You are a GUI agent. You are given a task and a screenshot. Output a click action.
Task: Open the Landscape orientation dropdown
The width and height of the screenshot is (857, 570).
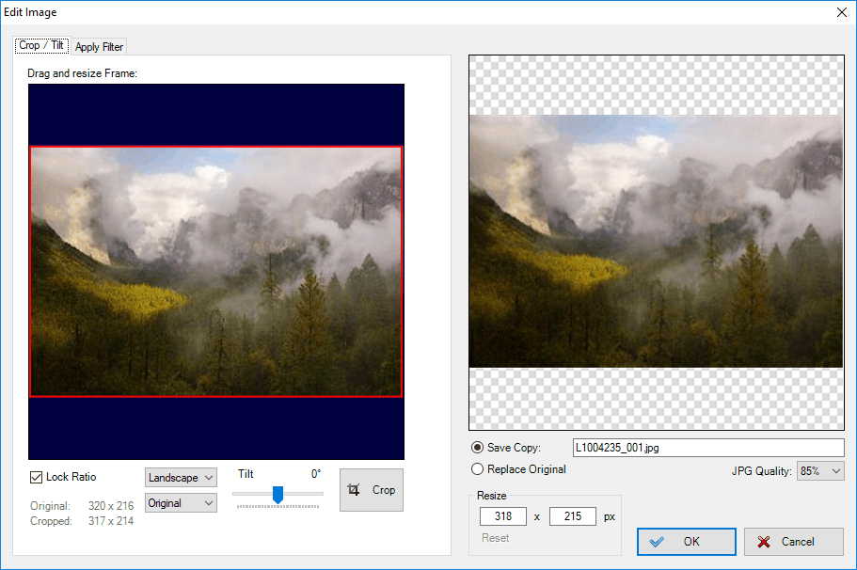[x=181, y=477]
